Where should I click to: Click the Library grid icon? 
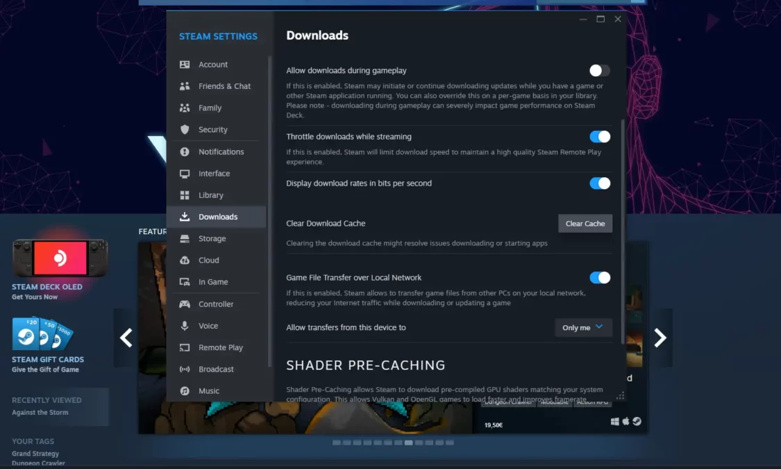tap(184, 195)
